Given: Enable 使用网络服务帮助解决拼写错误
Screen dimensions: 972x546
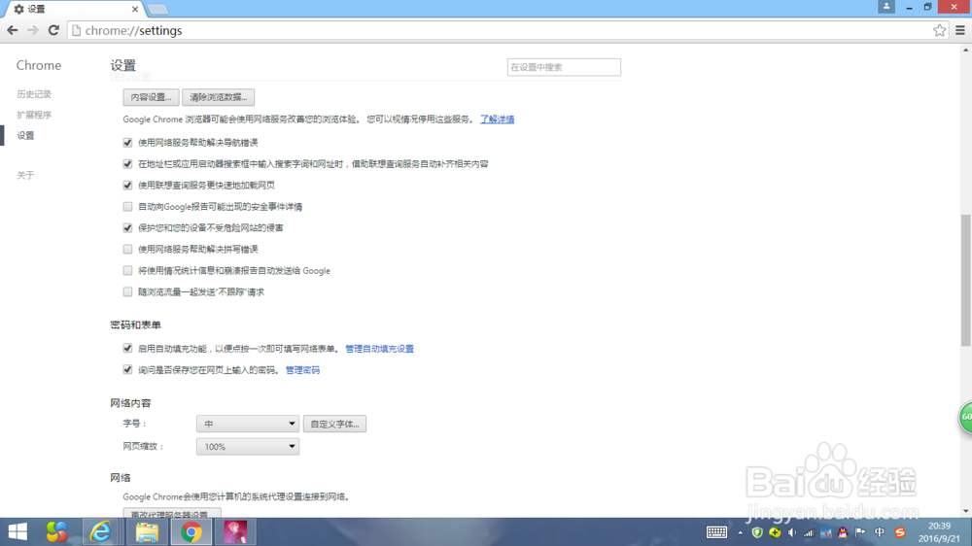Looking at the screenshot, I should point(127,249).
